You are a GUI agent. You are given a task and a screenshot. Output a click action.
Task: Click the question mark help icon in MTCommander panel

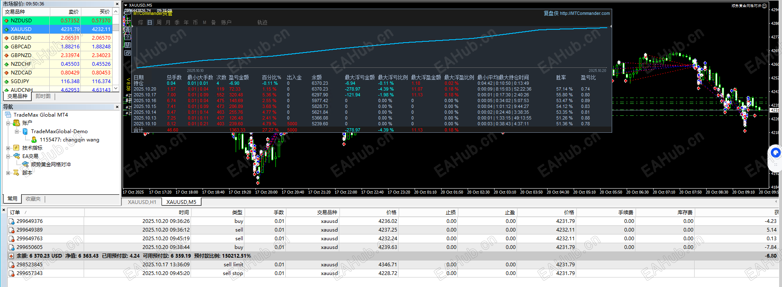click(x=128, y=37)
